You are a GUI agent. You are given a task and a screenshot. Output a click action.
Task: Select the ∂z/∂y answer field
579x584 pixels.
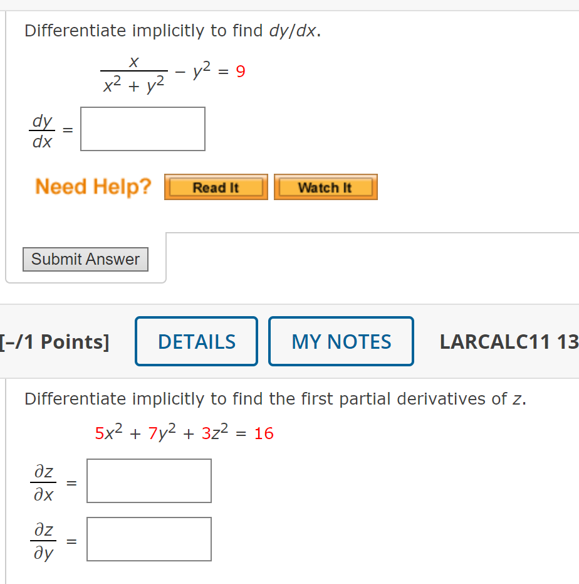pyautogui.click(x=149, y=539)
